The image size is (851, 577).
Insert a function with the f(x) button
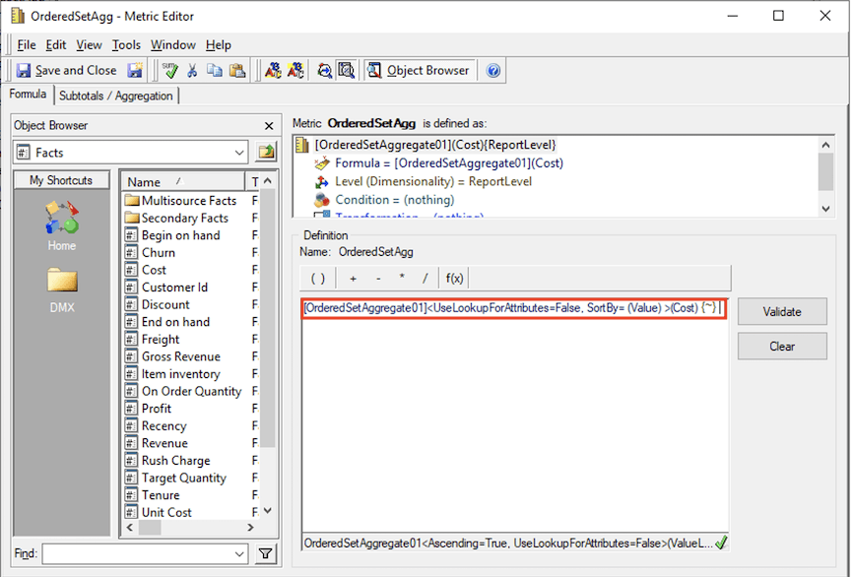(x=454, y=278)
